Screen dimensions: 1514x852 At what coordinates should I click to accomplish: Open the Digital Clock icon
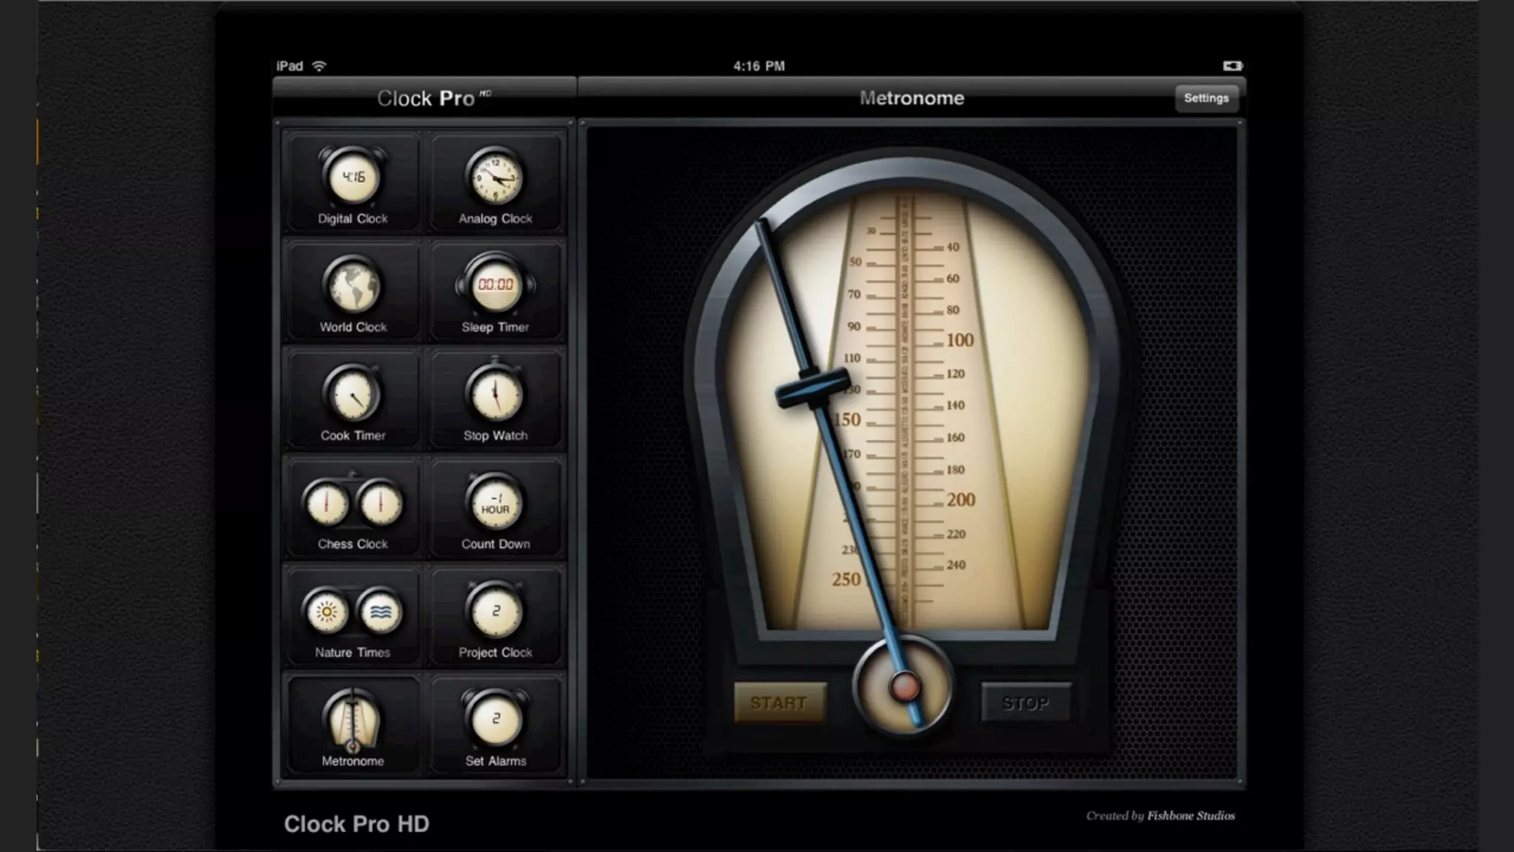353,178
